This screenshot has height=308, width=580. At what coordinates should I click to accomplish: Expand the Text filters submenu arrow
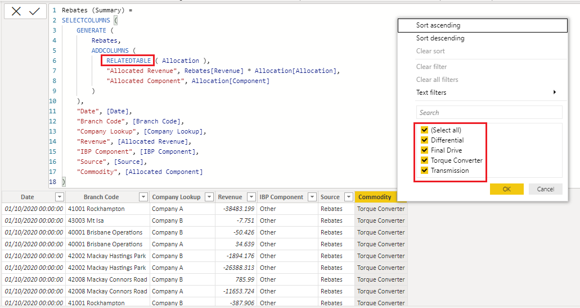[555, 92]
